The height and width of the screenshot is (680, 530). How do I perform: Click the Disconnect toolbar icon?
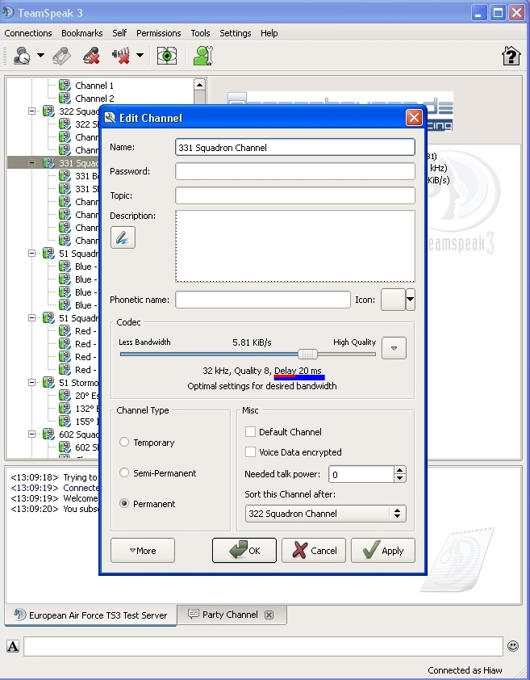[61, 56]
